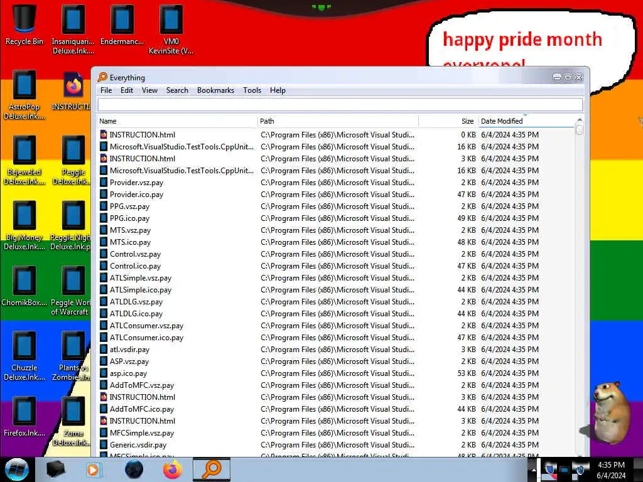The image size is (643, 482).
Task: Select the Big Money Deluxe desktop shortcut
Action: click(x=24, y=225)
